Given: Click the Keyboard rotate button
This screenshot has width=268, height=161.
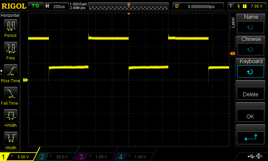Looking at the screenshot, I should (250, 71).
